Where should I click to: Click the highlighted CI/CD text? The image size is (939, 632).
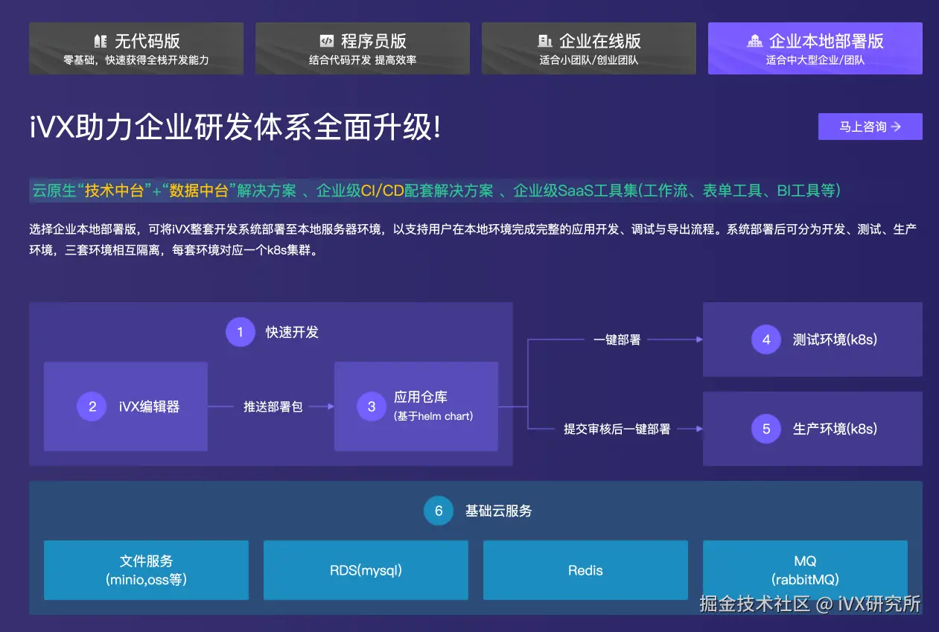[383, 191]
